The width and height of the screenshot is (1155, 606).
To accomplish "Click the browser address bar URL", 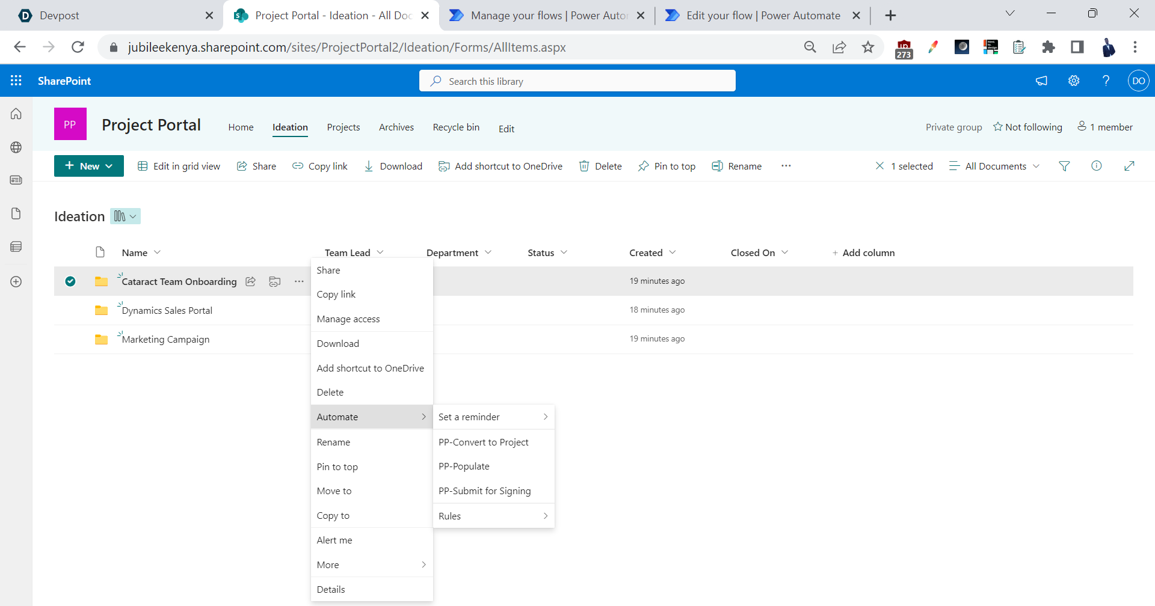I will tap(346, 47).
